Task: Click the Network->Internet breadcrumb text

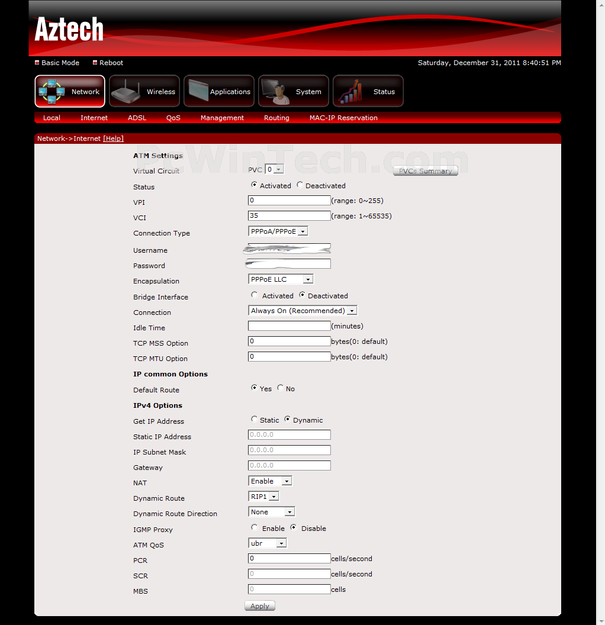Action: click(x=69, y=138)
